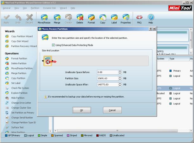Choose Change Cluster Size operation
This screenshot has width=194, height=143.
(x=21, y=108)
